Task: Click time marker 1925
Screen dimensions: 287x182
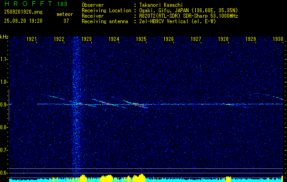Action: 141,39
